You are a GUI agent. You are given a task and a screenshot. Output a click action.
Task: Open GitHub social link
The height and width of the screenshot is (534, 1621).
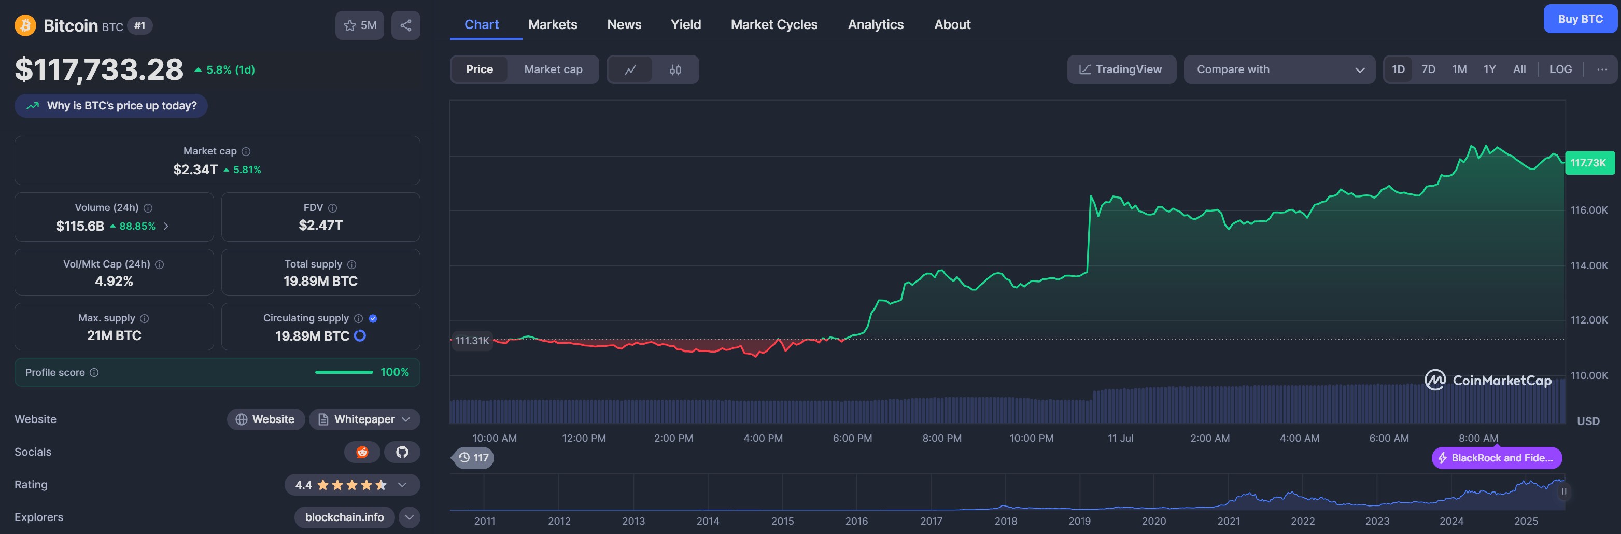(402, 452)
